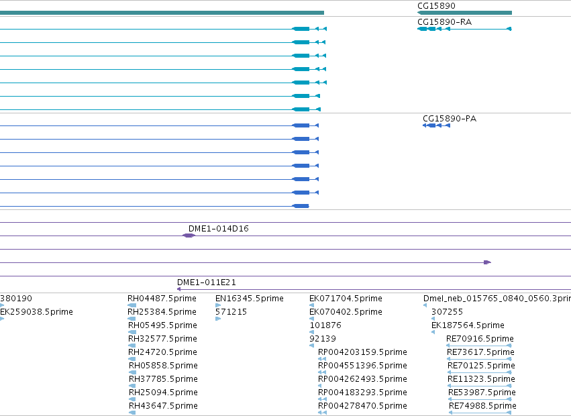
Task: Click the RE70916.5prime label
Action: pyautogui.click(x=480, y=338)
